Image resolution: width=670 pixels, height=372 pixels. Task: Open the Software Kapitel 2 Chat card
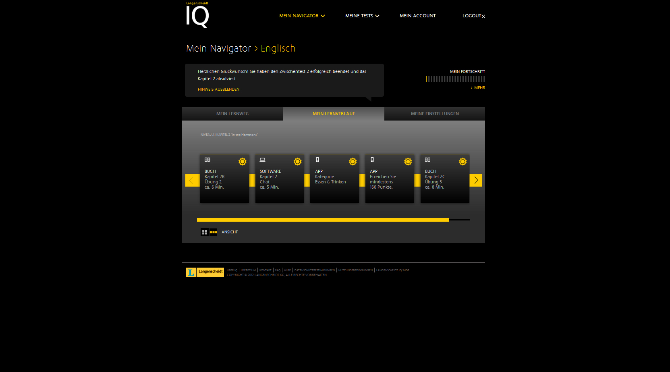pyautogui.click(x=280, y=179)
